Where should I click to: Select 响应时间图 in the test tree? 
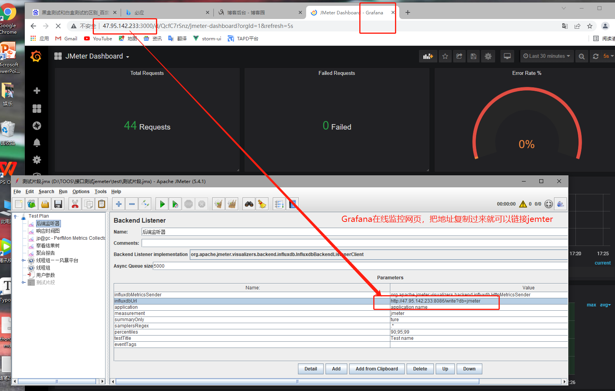(x=48, y=231)
